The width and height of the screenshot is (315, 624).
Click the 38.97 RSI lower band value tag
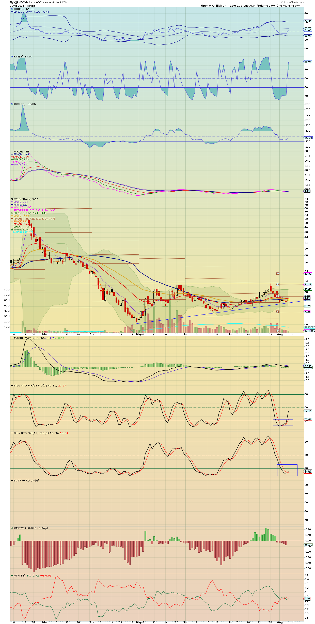308,36
